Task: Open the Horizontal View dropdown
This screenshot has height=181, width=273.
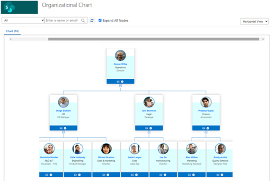Action: tap(254, 21)
